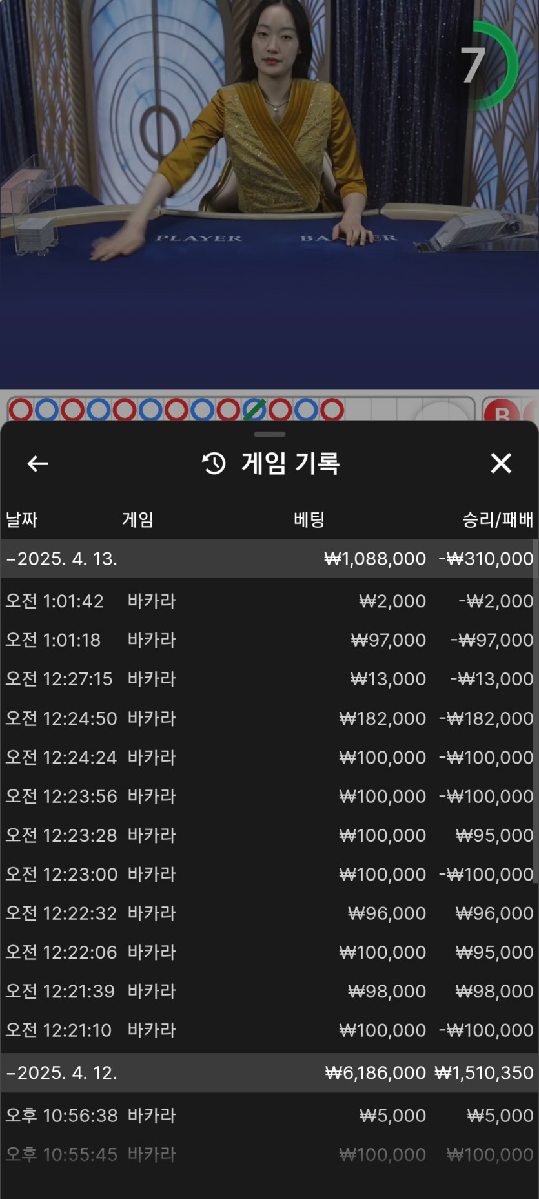The width and height of the screenshot is (539, 1199).
Task: Click the 베팅 column header
Action: point(309,519)
